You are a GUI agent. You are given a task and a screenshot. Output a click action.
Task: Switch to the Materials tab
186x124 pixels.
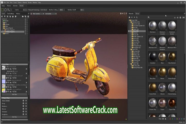[x=131, y=13]
